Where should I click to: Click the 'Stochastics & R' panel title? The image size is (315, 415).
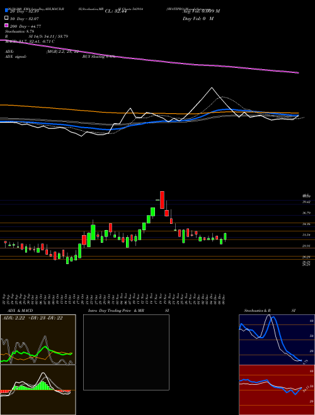point(258,311)
